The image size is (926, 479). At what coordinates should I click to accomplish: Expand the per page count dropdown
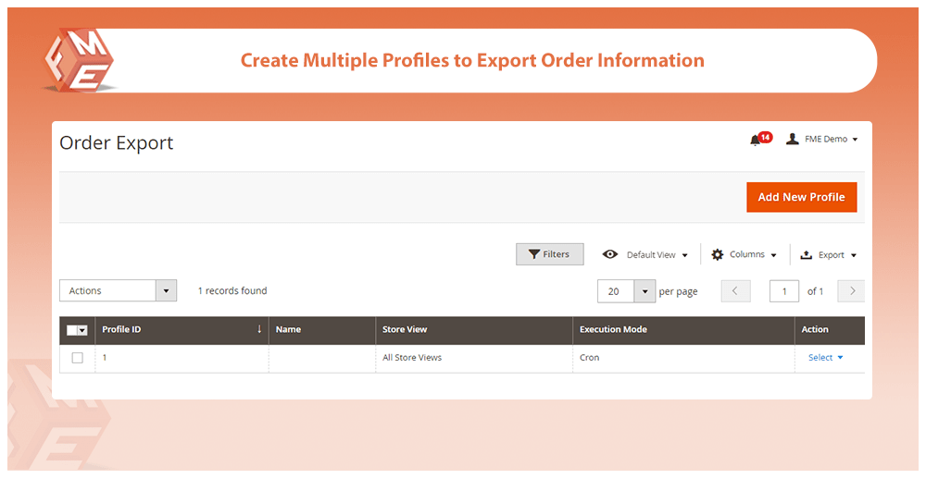(x=644, y=291)
